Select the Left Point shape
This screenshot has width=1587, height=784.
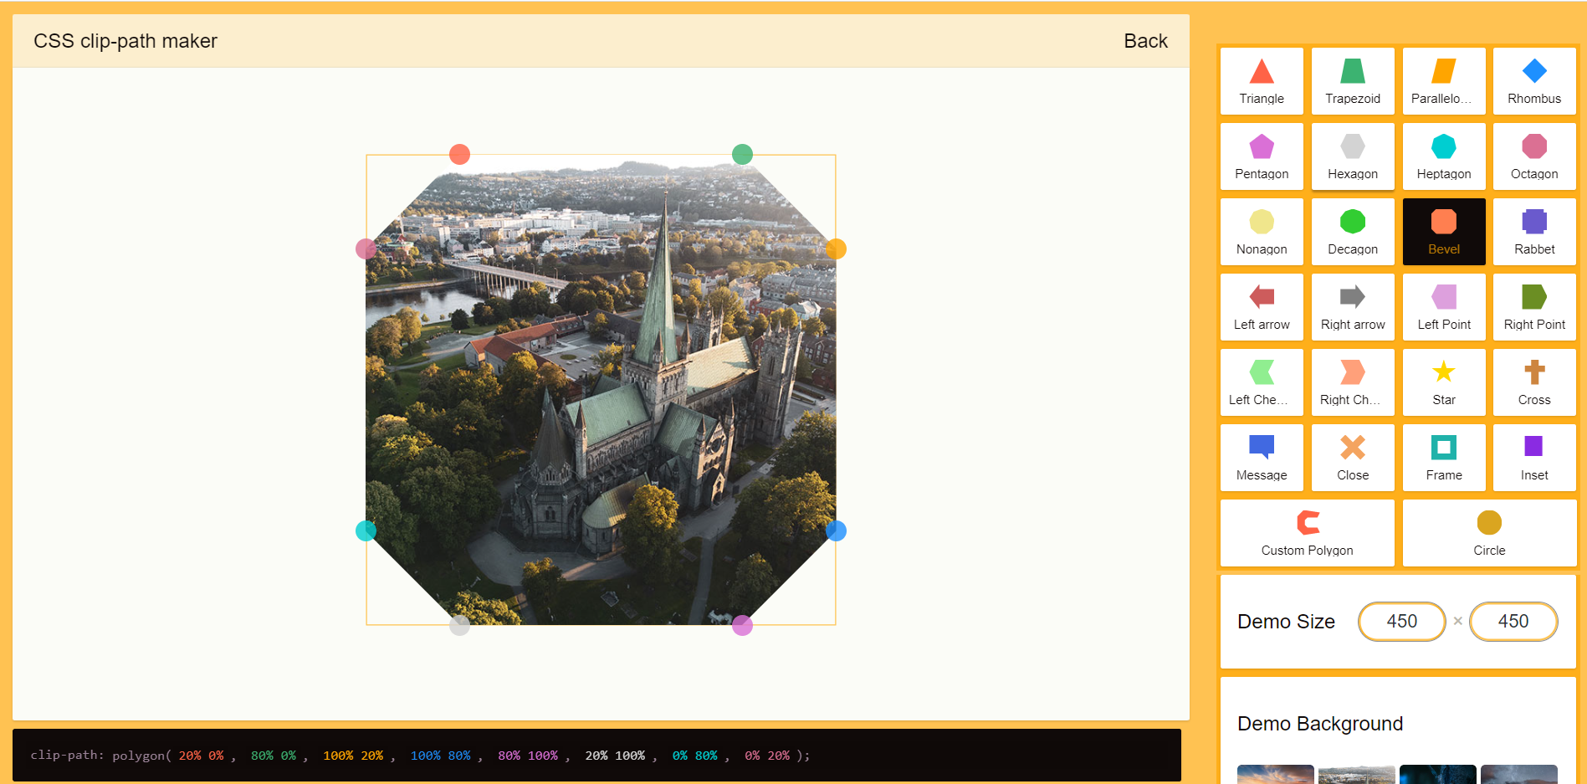click(1444, 307)
